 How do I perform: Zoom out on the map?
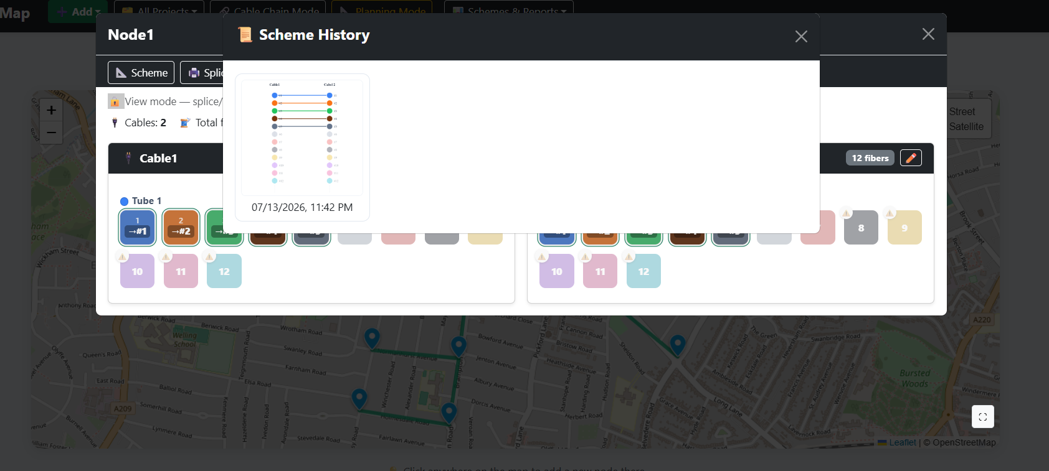(x=51, y=132)
